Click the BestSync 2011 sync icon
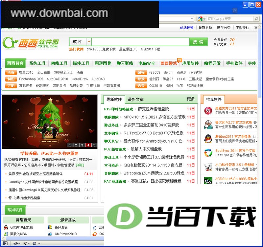Screen dimensions: 263x247 point(208,153)
